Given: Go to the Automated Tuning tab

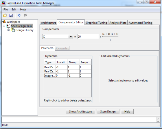Looking at the screenshot, I should tap(140, 23).
